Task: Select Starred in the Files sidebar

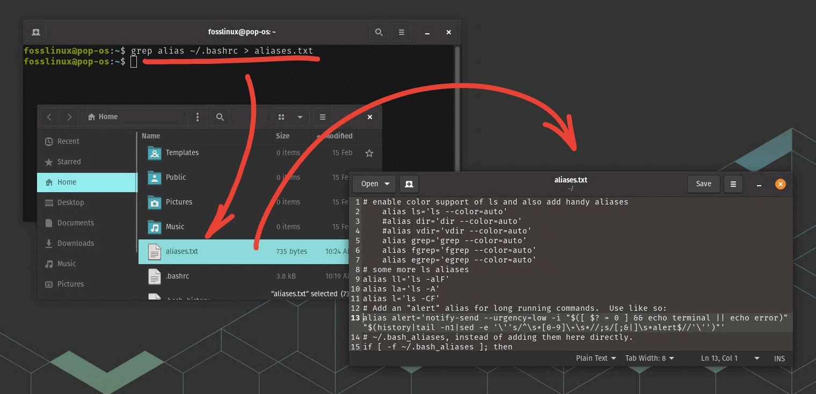Action: click(x=88, y=162)
